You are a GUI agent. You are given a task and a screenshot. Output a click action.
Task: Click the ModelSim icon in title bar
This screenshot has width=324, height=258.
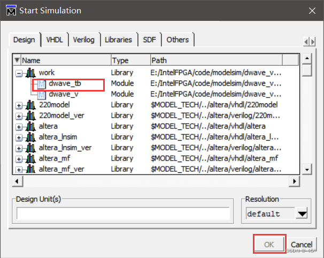[x=11, y=10]
